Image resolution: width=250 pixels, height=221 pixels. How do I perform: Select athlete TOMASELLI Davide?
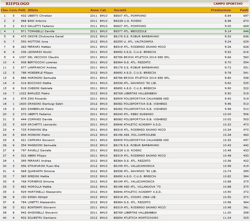(41, 31)
